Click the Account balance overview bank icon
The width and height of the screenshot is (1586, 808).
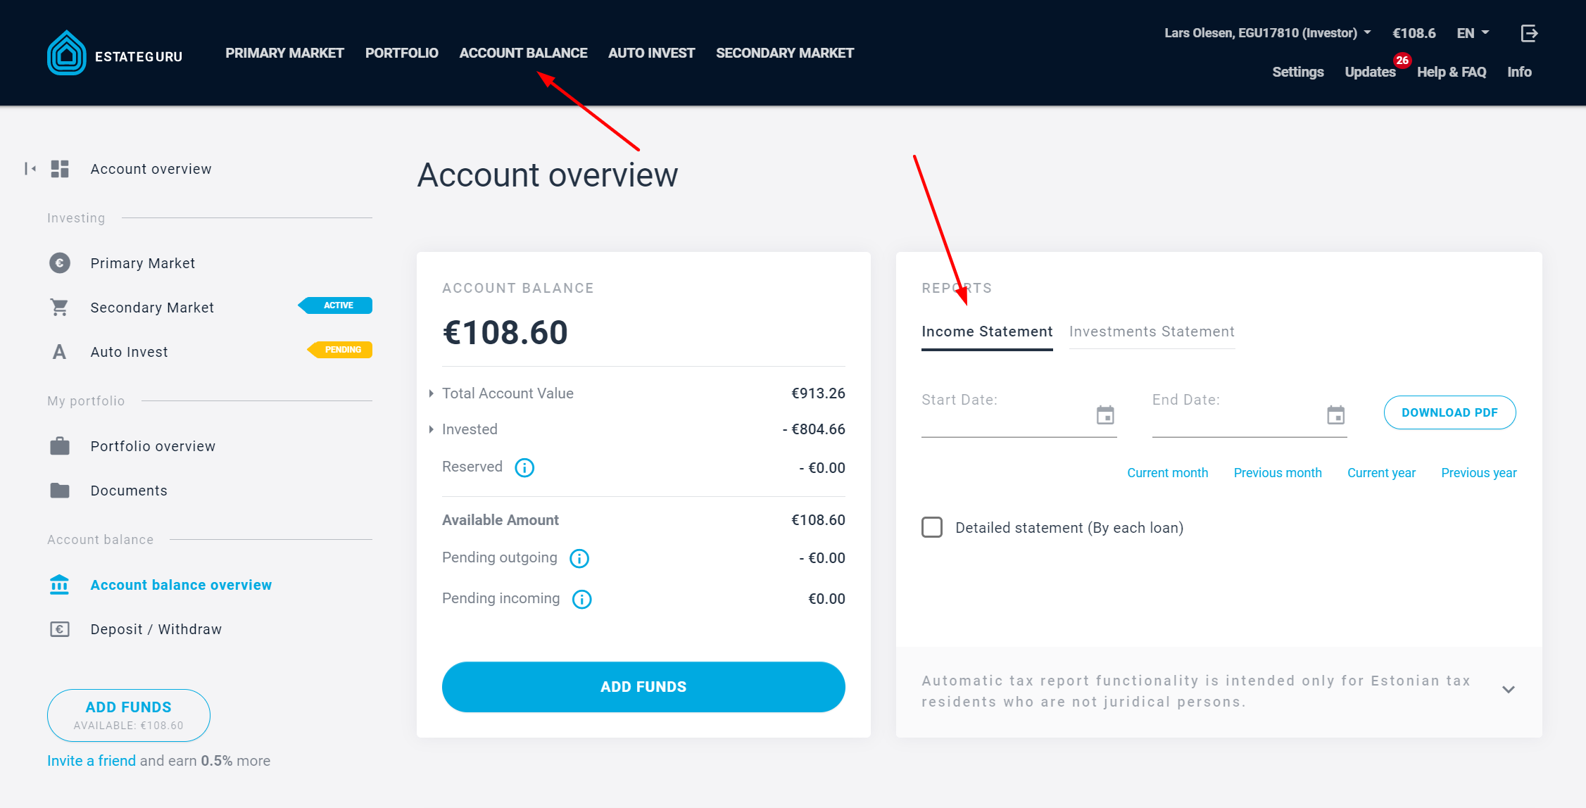pyautogui.click(x=60, y=584)
